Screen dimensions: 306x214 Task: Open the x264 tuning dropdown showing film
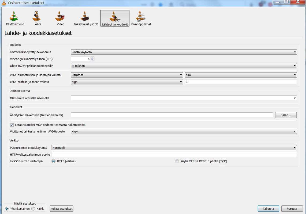[241, 75]
